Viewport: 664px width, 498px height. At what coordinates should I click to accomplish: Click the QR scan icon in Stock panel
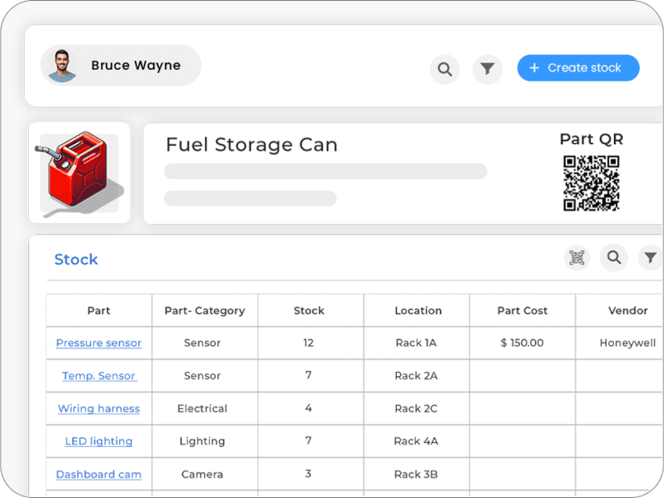pos(577,258)
